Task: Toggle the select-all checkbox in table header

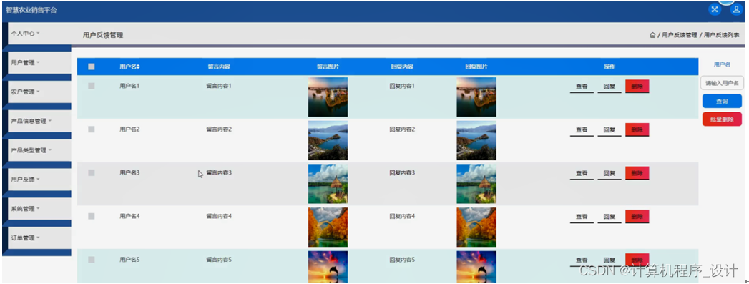Action: [x=92, y=67]
